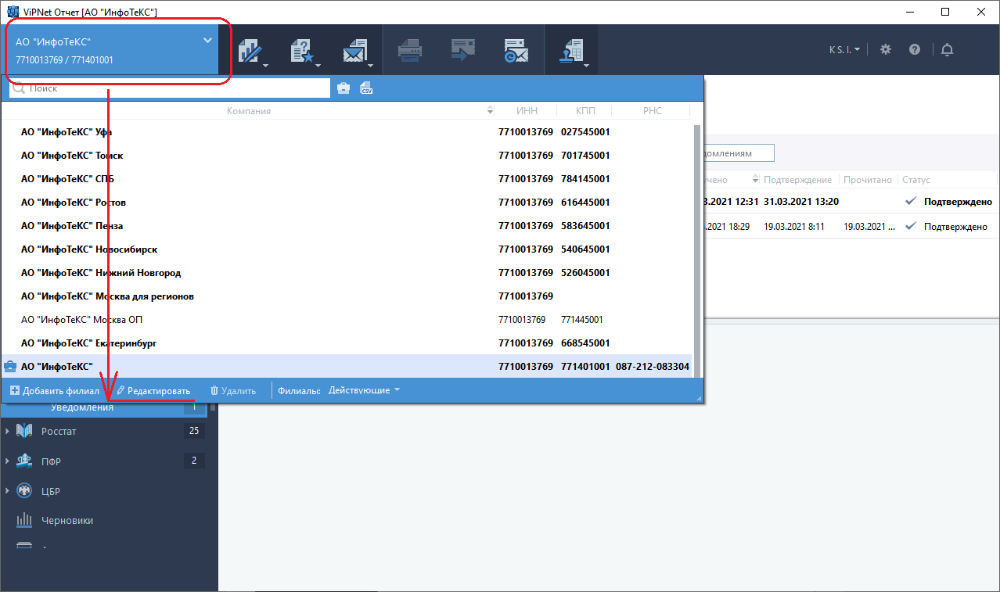This screenshot has height=592, width=1000.
Task: Click the Росстат sidebar icon
Action: [24, 431]
